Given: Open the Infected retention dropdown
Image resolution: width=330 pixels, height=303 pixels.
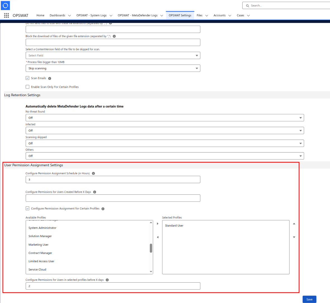Looking at the screenshot, I should [165, 130].
